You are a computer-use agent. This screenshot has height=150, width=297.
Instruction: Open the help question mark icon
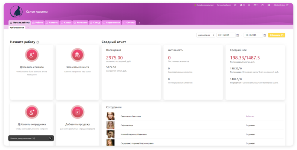(x=269, y=5)
